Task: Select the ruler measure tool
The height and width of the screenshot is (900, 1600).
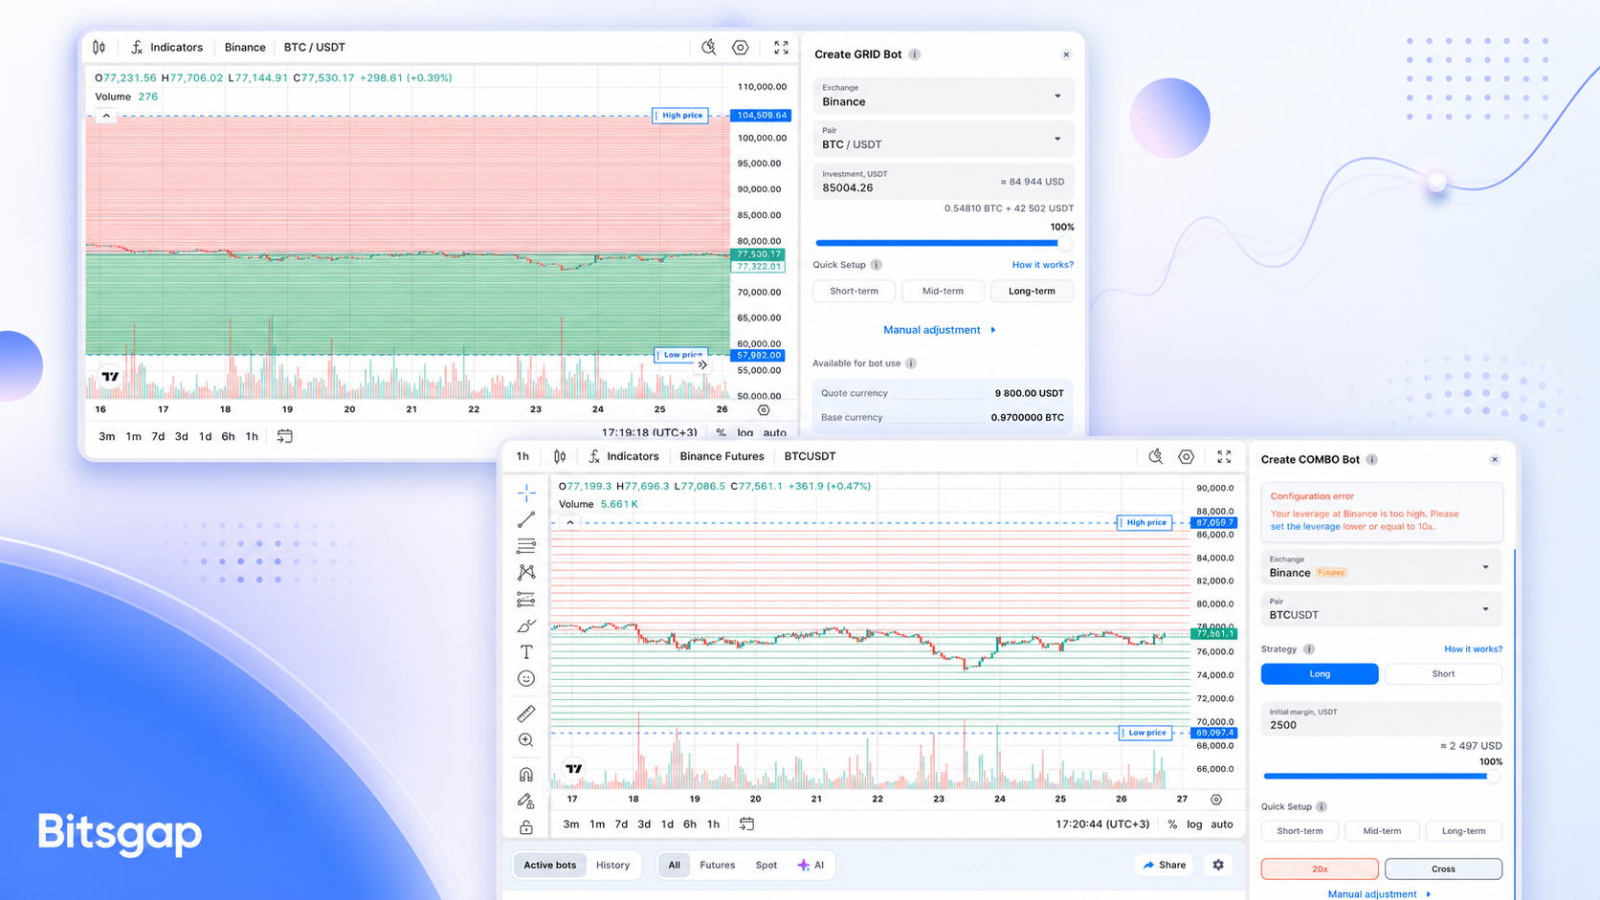Action: 526,713
